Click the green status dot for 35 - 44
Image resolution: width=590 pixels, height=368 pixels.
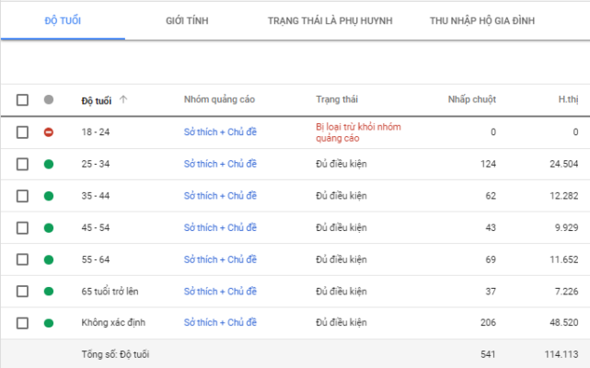click(x=49, y=196)
